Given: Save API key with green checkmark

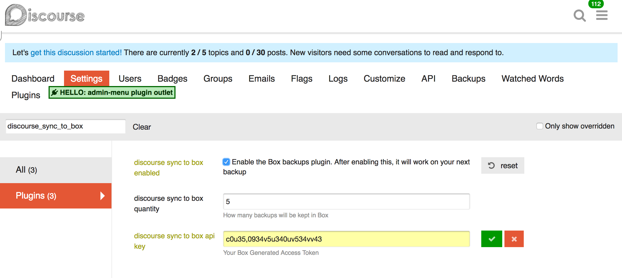Looking at the screenshot, I should point(491,239).
